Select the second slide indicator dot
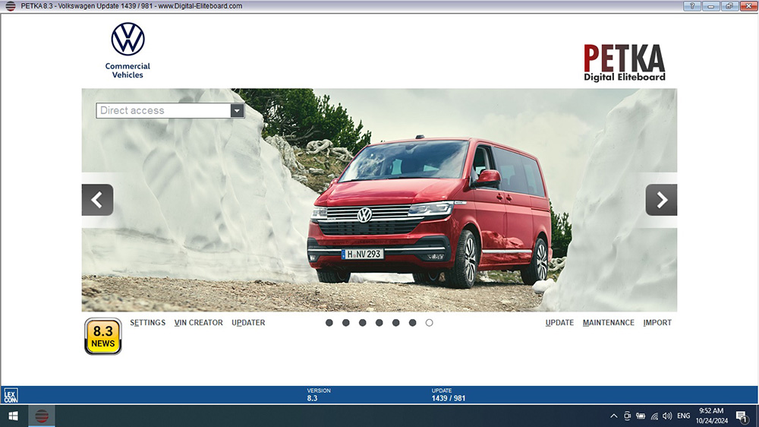 pyautogui.click(x=345, y=323)
